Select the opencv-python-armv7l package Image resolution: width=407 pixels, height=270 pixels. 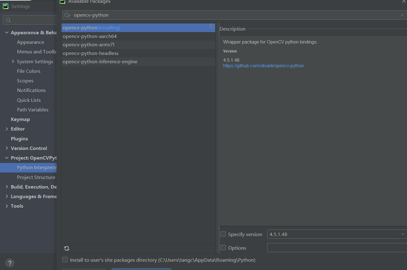click(138, 45)
